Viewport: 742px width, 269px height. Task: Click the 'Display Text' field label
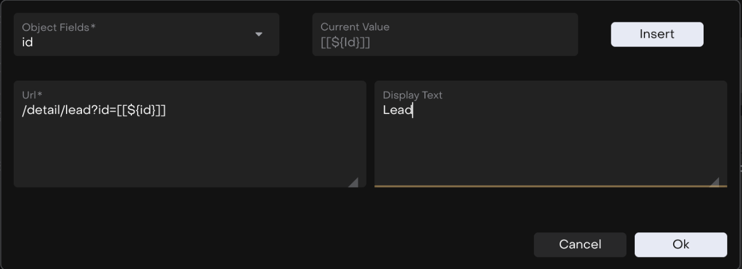tap(412, 95)
